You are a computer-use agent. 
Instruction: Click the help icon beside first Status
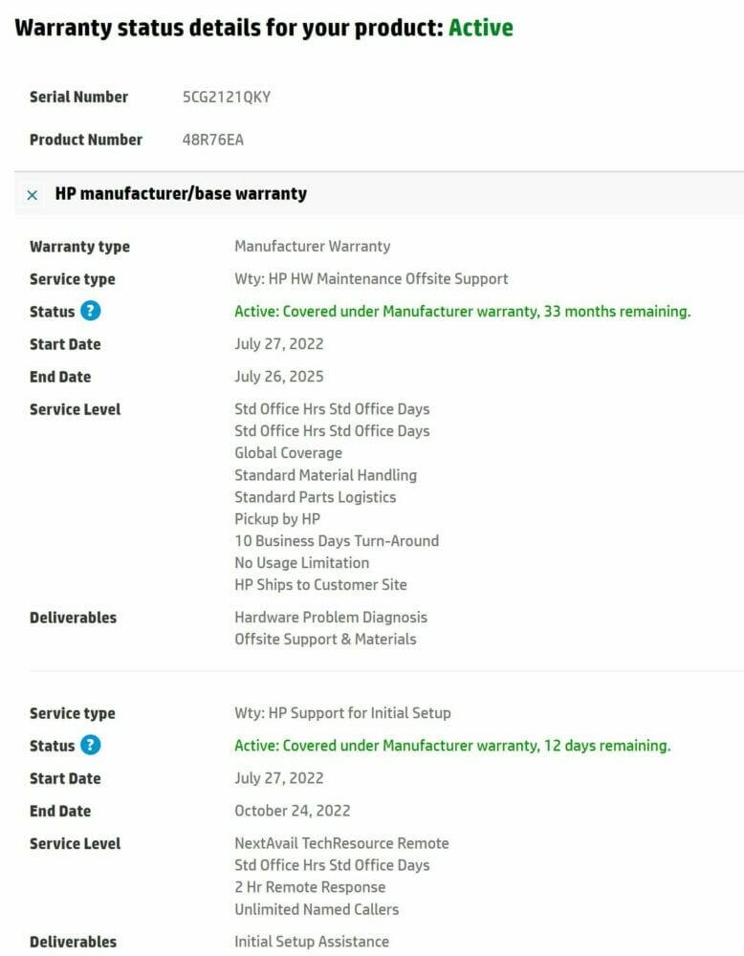[x=90, y=311]
